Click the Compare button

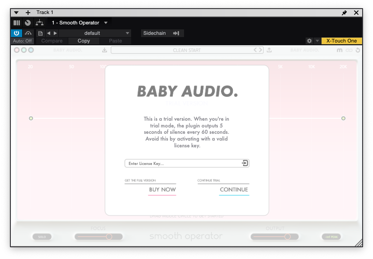coord(52,41)
